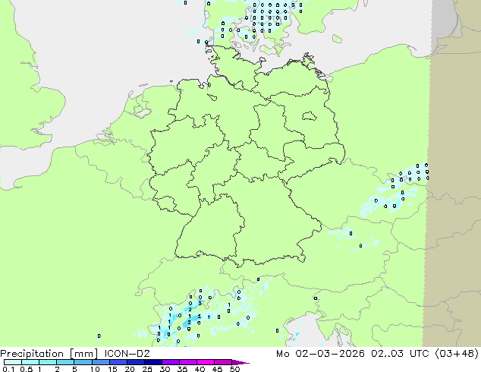Viewport: 481px width, 372px height.
Task: Click the '0.1' legend scale value
Action: 8,369
